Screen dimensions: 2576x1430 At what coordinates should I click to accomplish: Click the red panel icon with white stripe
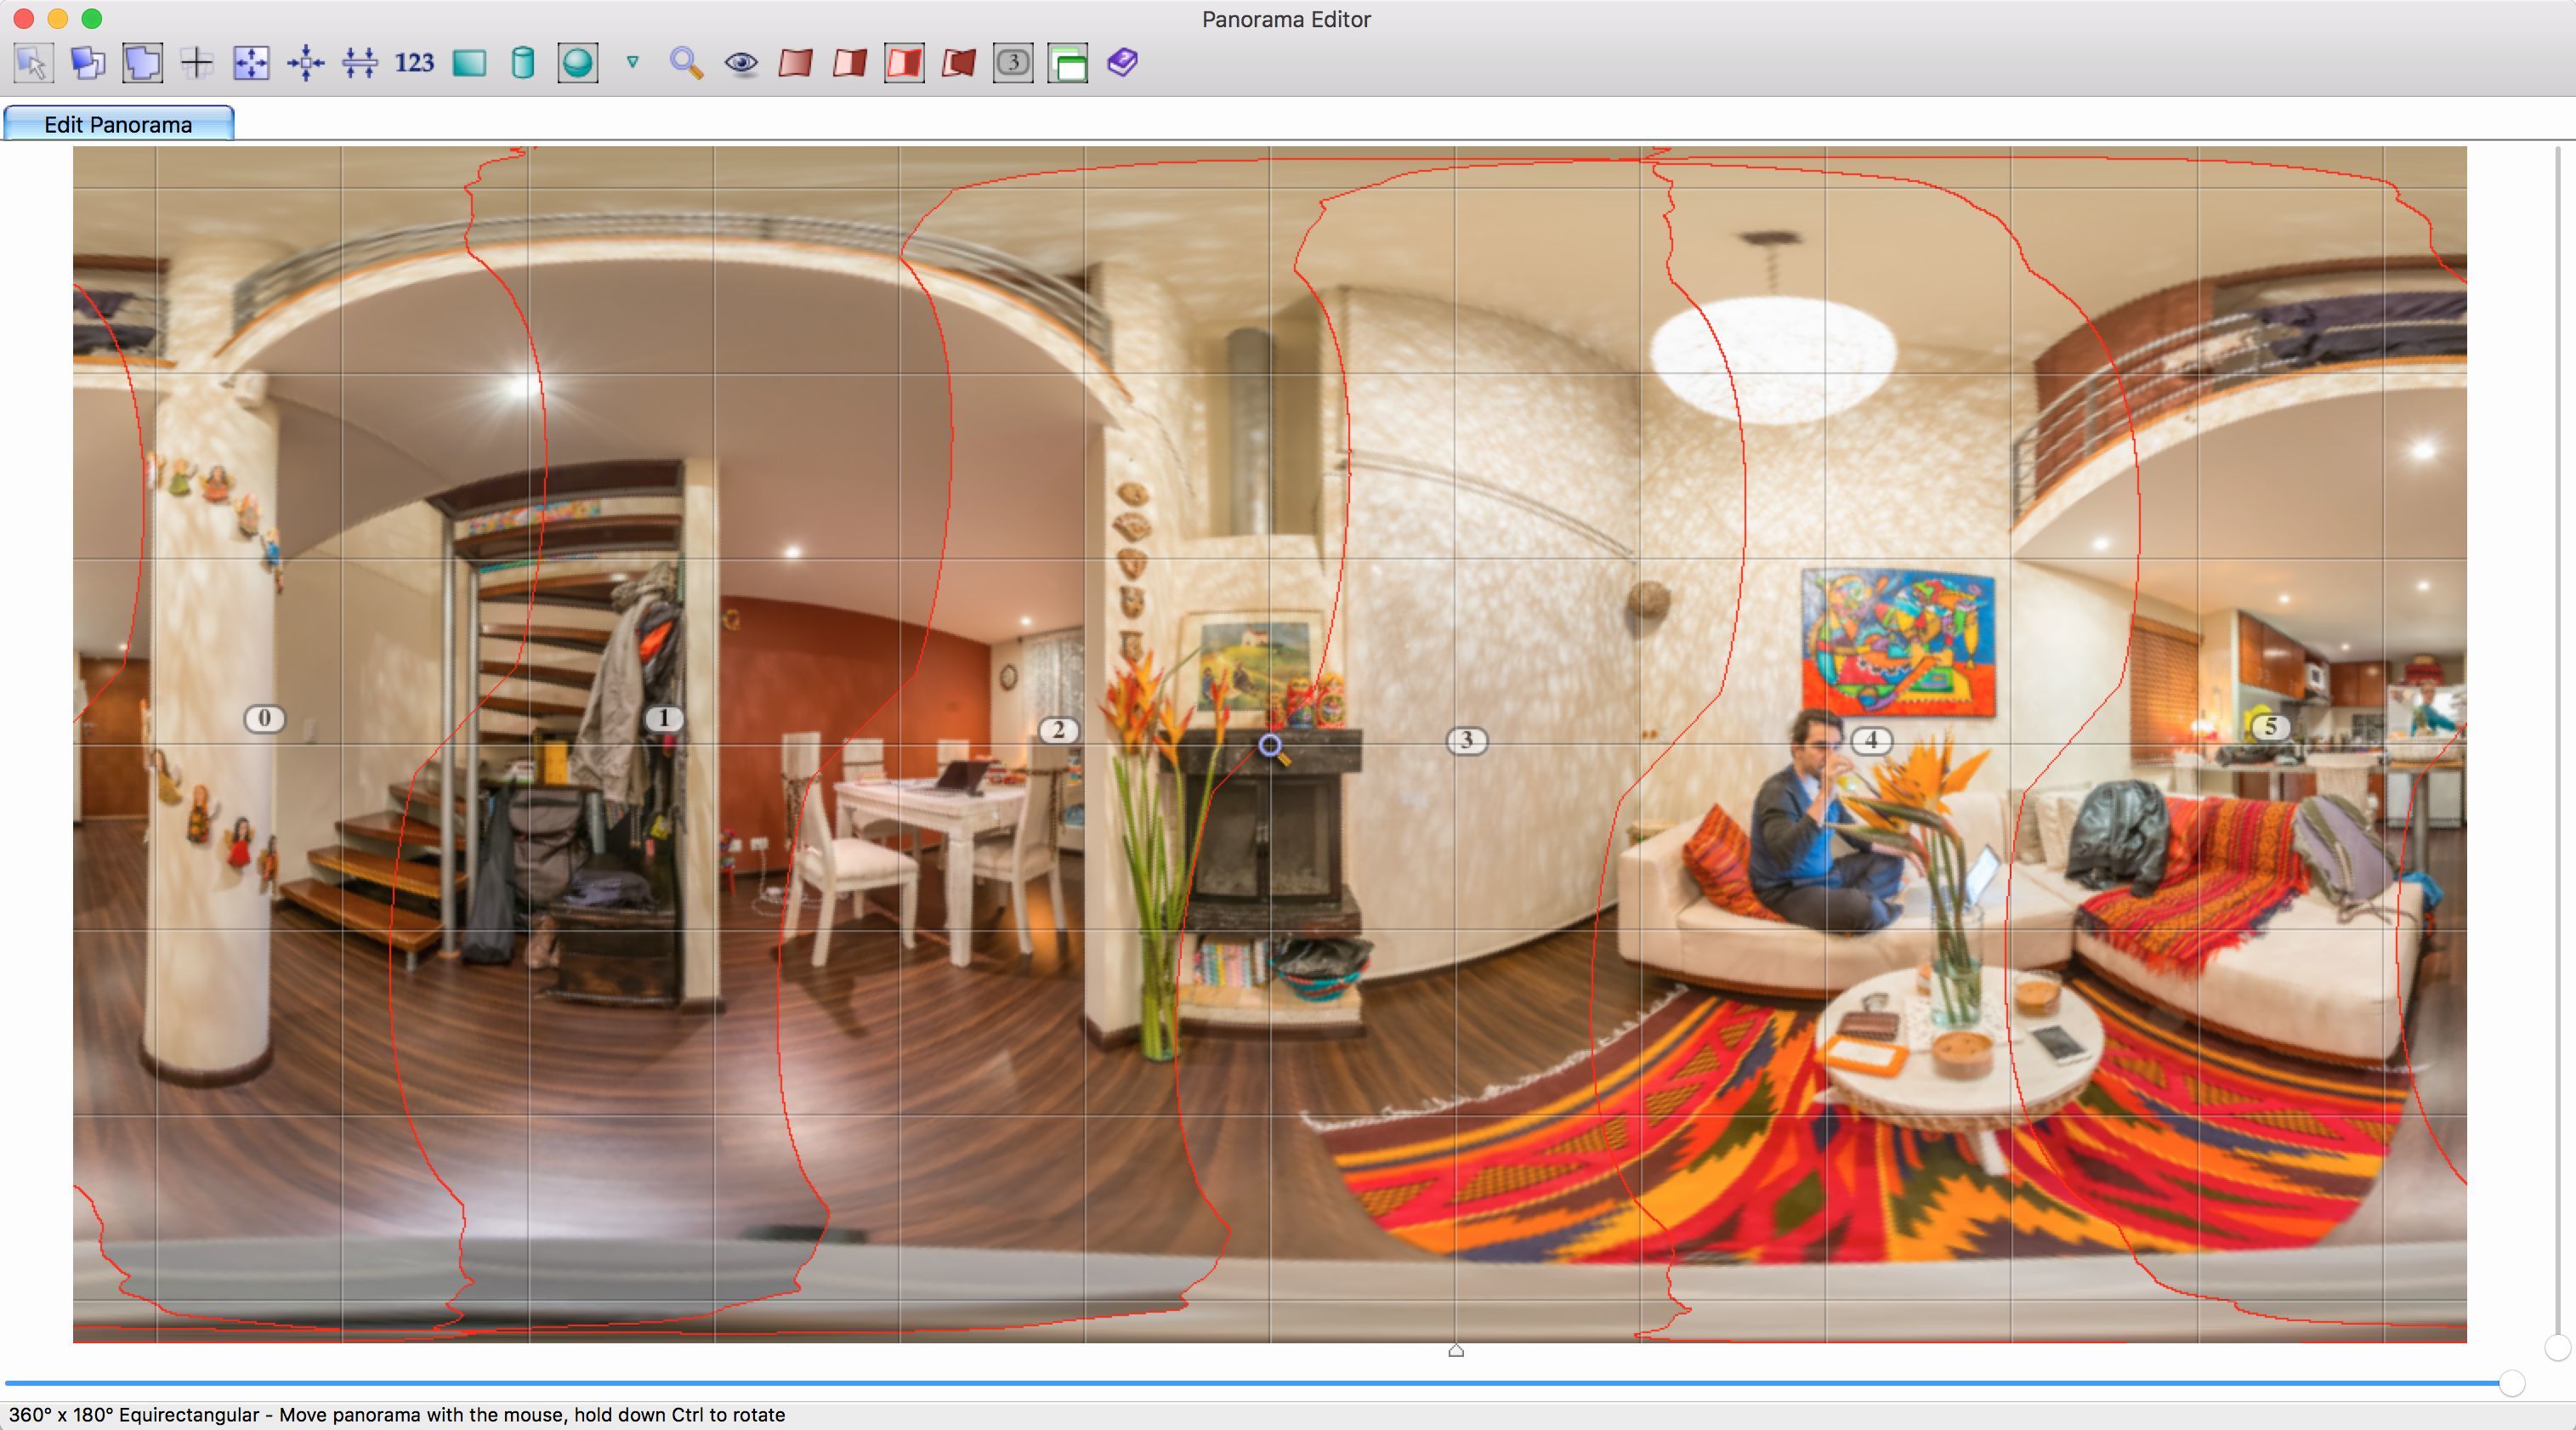[850, 63]
